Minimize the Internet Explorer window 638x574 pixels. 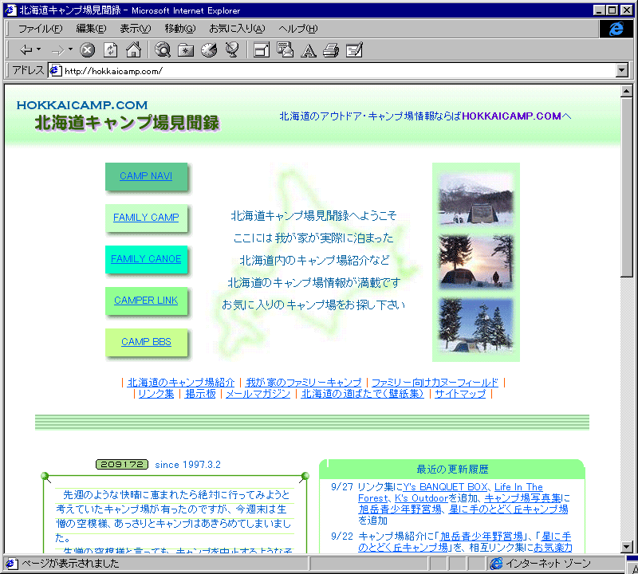point(599,10)
